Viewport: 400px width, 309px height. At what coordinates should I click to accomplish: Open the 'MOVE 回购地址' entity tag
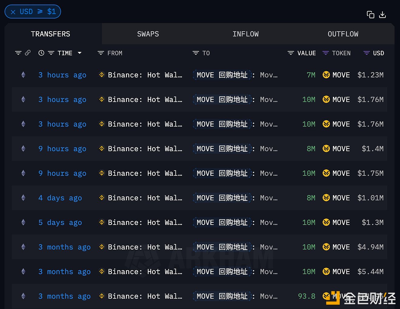coord(222,75)
